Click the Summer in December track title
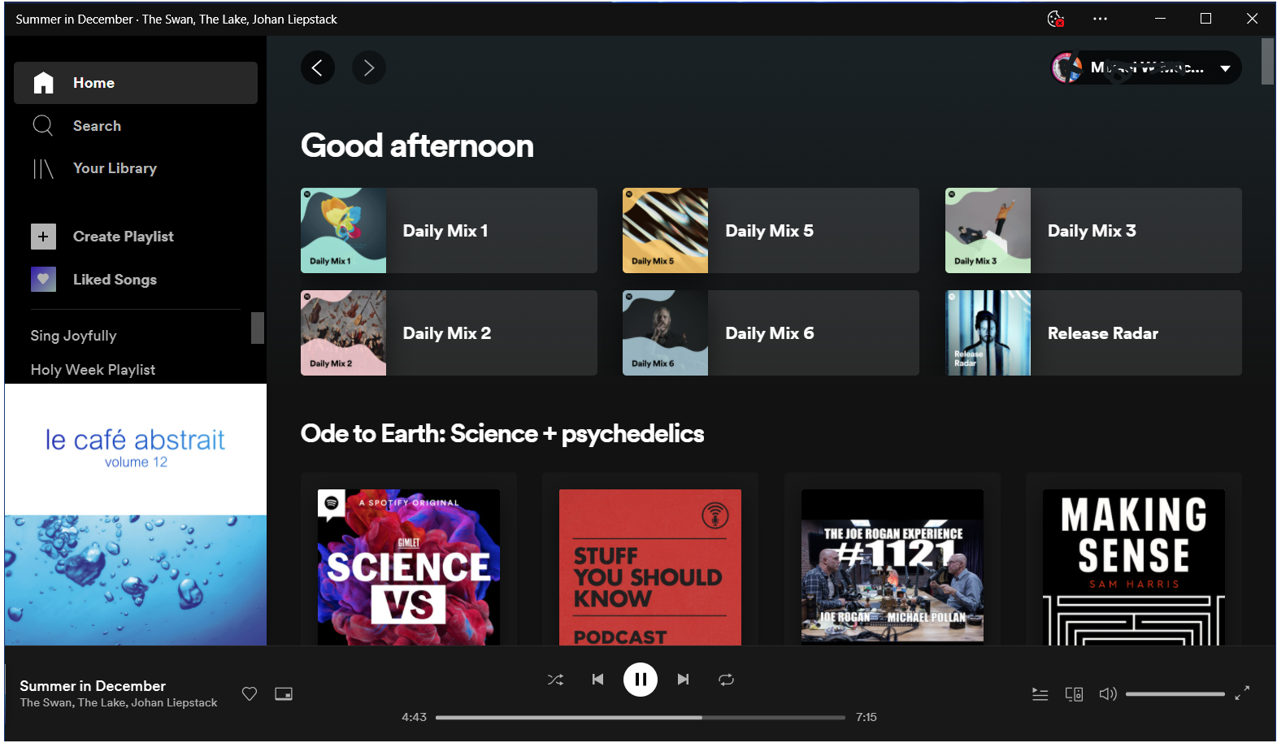Image resolution: width=1277 pixels, height=743 pixels. coord(93,686)
